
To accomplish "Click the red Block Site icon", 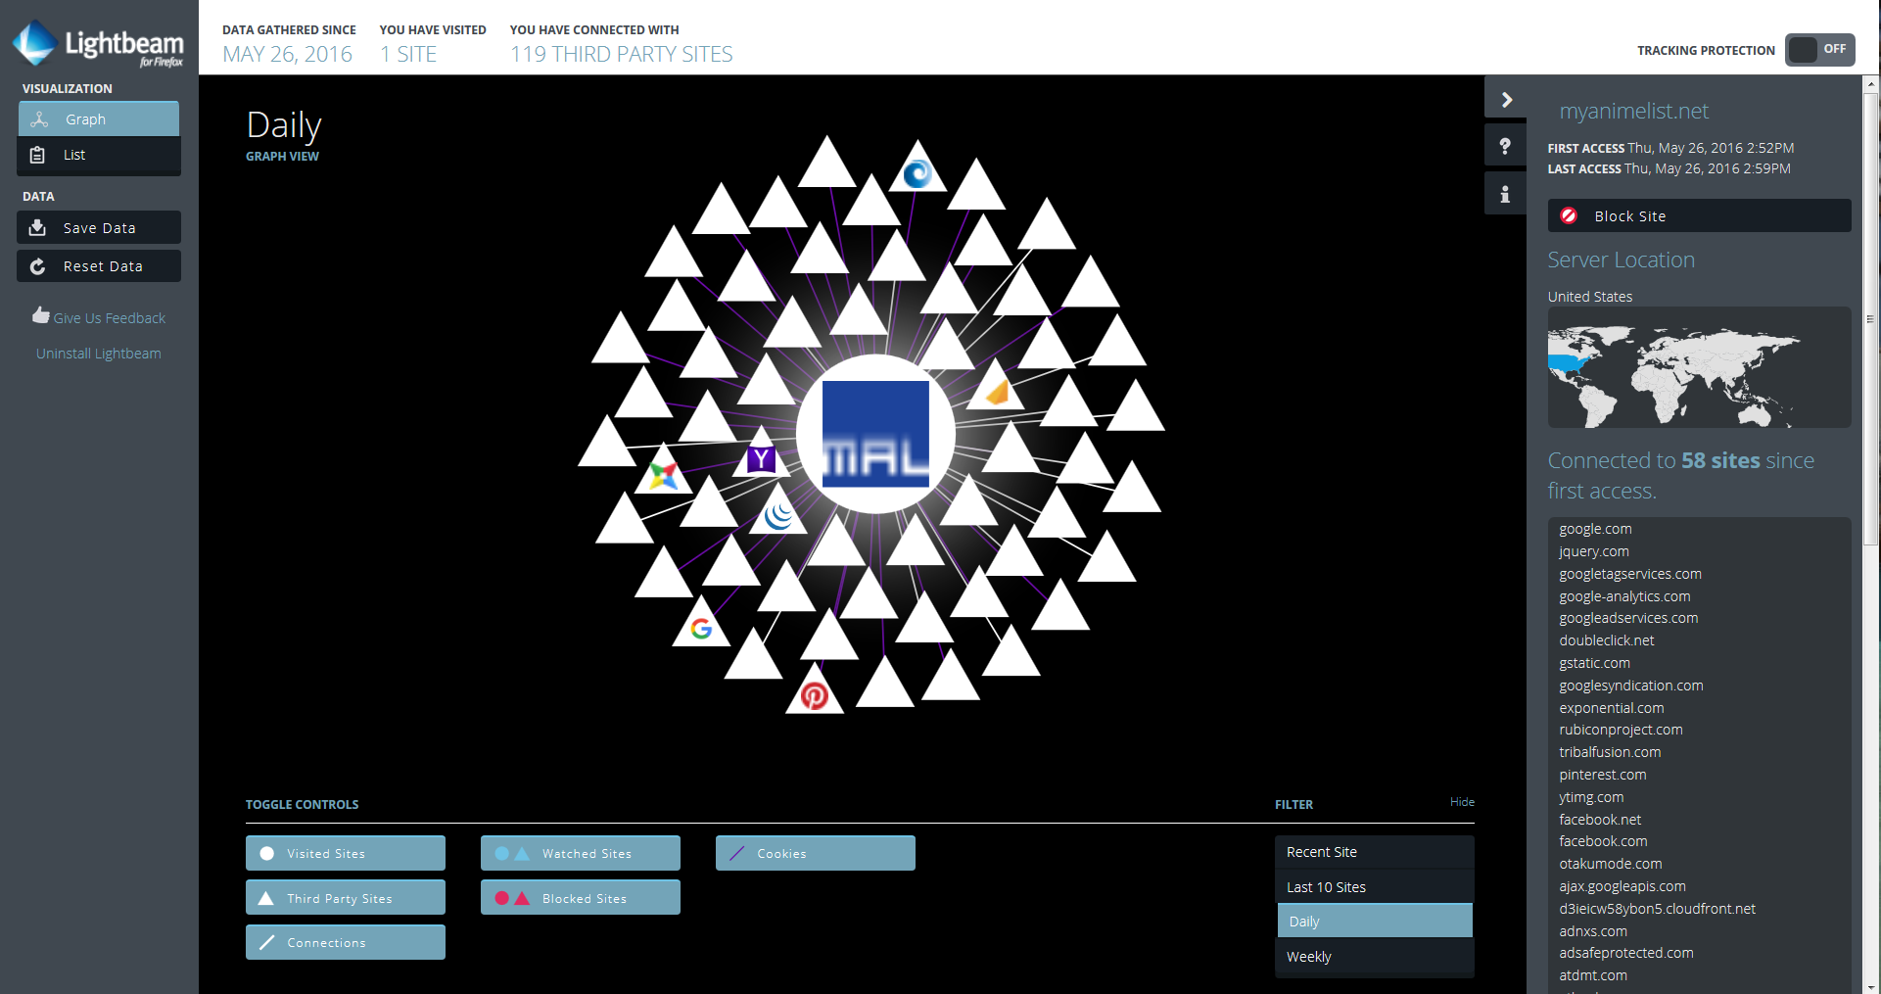I will [x=1569, y=215].
